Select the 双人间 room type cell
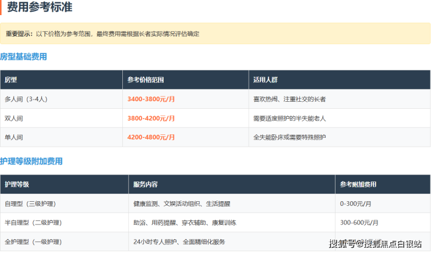431x253 pixels. 14,118
